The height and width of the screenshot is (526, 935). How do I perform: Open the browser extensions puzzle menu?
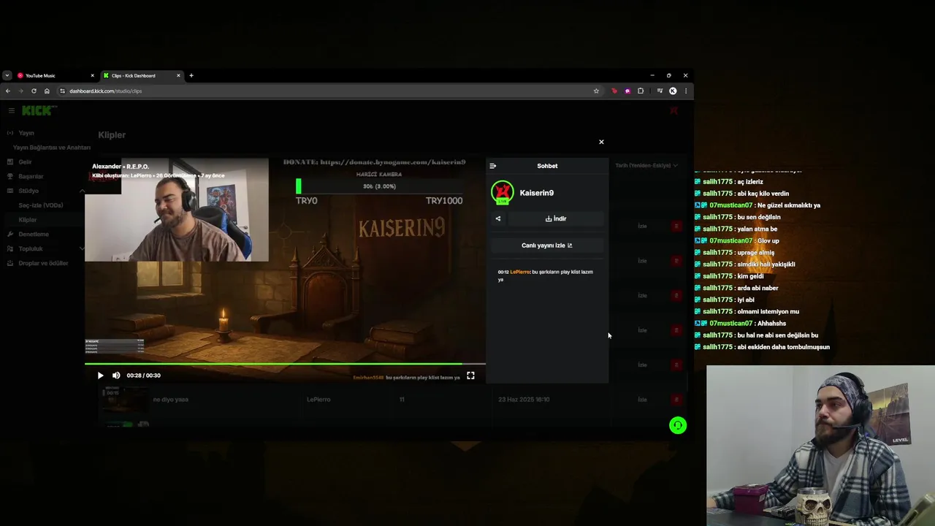tap(641, 91)
